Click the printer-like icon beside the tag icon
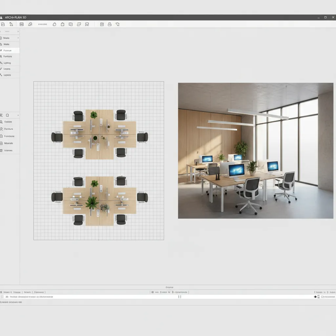 point(110,24)
